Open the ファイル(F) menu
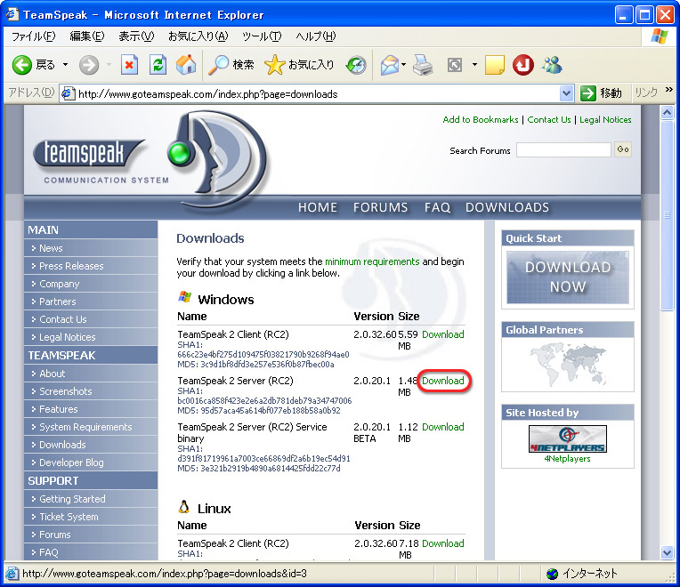Viewport: 680px width, 587px height. point(34,36)
